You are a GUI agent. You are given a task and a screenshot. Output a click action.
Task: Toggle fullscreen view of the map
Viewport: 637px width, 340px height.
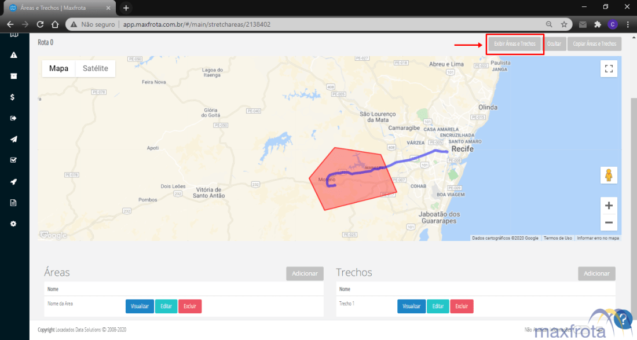609,69
